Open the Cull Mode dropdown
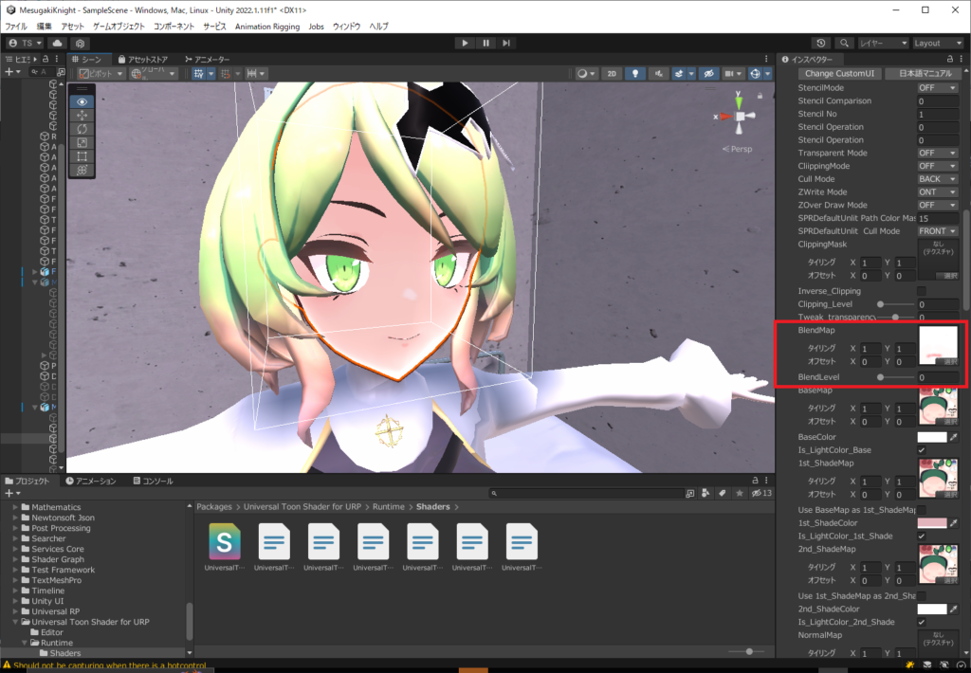Screen dimensions: 971x673 (937, 178)
